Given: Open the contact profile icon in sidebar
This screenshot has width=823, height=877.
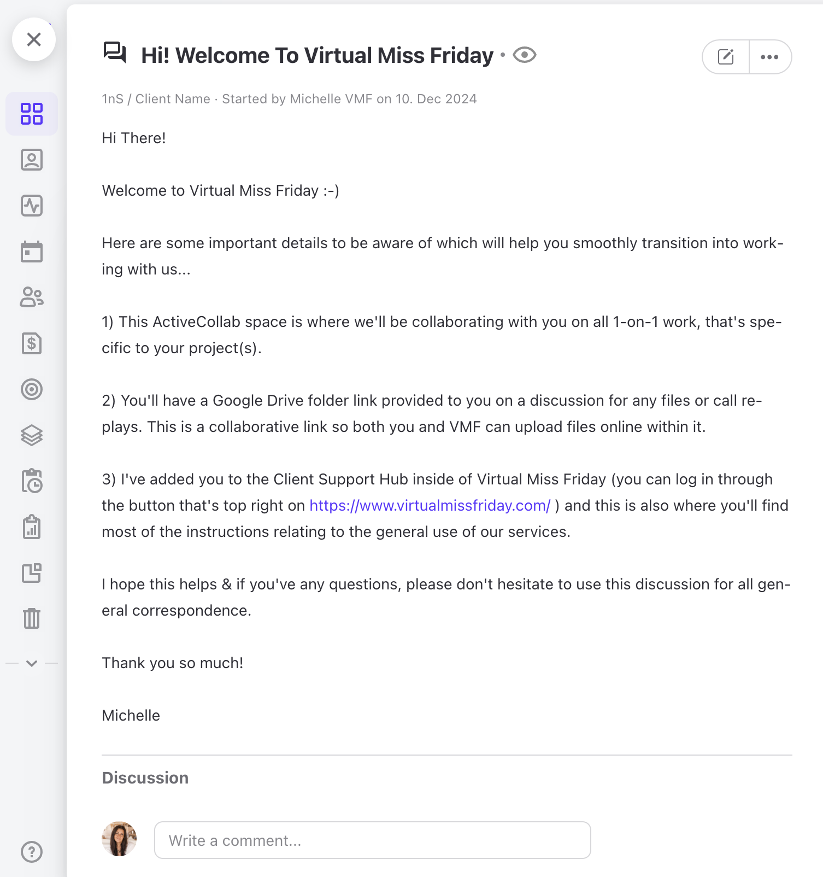Looking at the screenshot, I should (x=32, y=160).
